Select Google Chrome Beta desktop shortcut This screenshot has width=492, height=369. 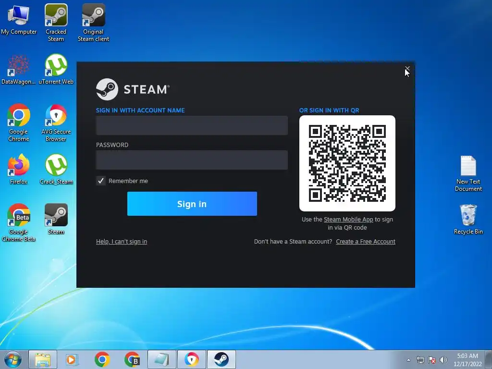[x=19, y=223]
